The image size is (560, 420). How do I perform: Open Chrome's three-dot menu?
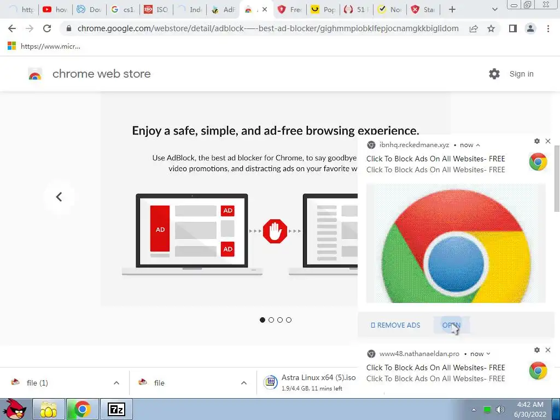(548, 28)
